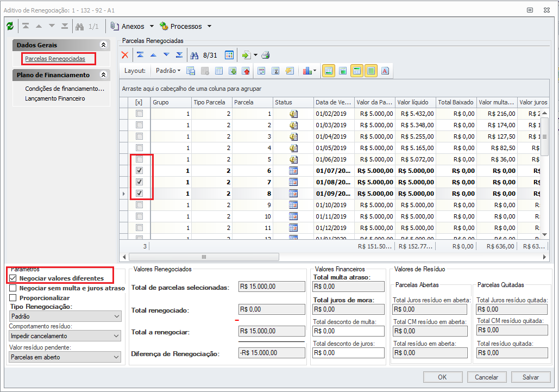Go to first record using the blue grid arrow
Viewport: 559px width, 392px height.
140,55
